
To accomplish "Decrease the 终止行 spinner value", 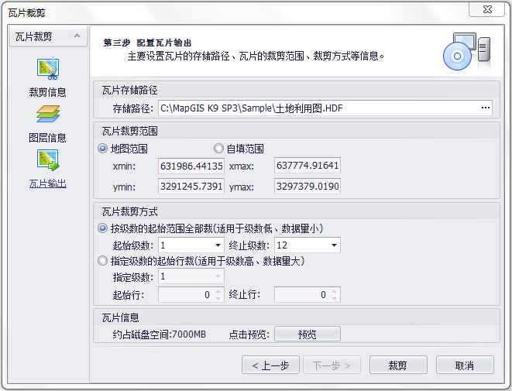I will point(335,298).
